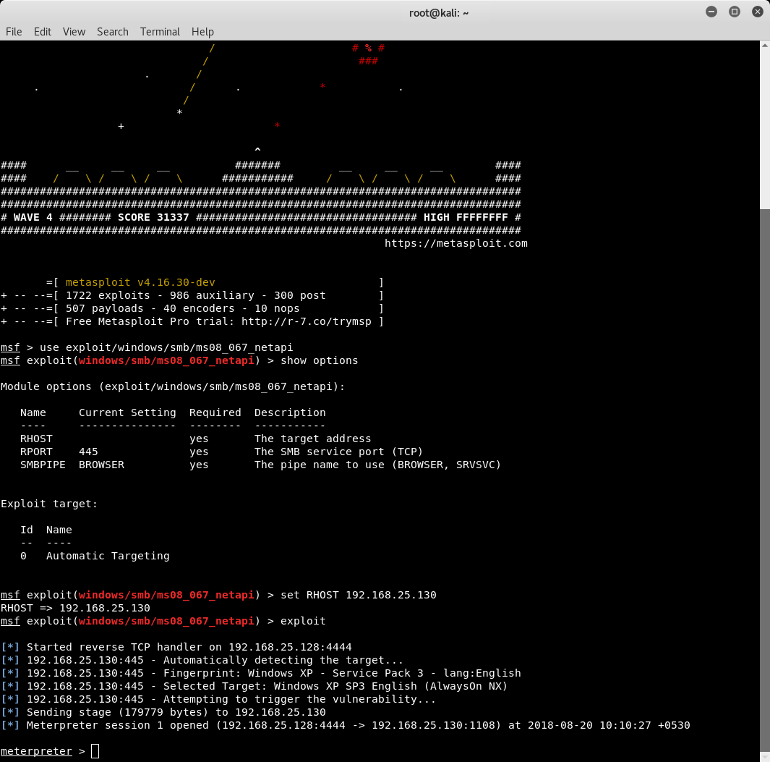Open the Help menu
Image resolution: width=770 pixels, height=762 pixels.
[x=202, y=32]
